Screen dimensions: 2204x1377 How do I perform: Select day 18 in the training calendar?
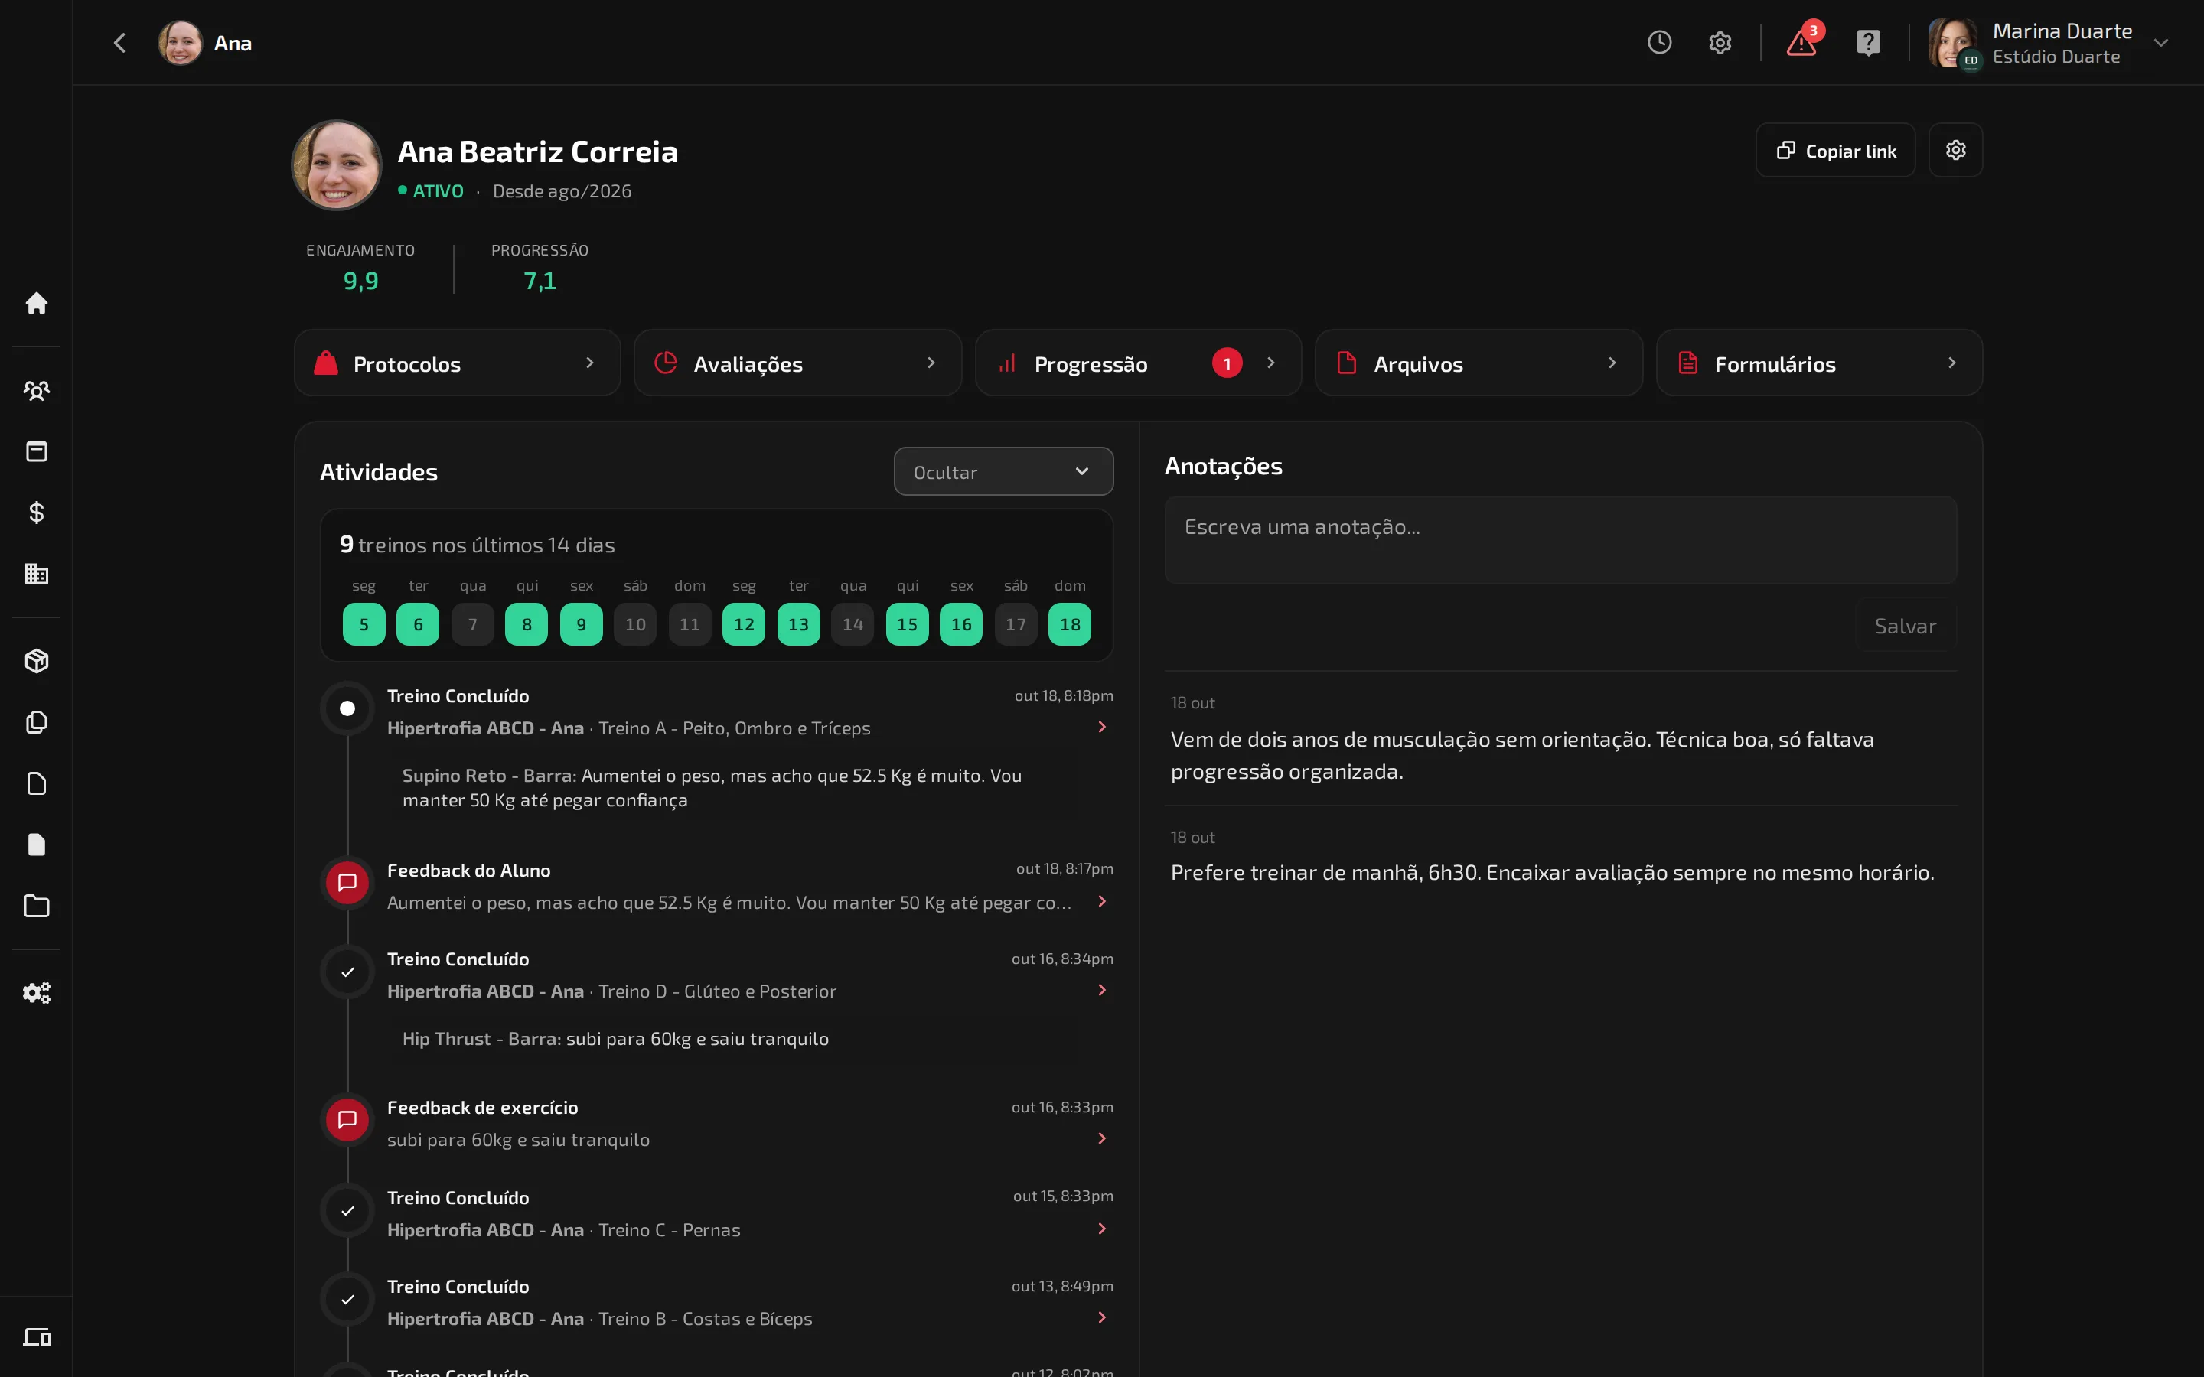pyautogui.click(x=1069, y=625)
